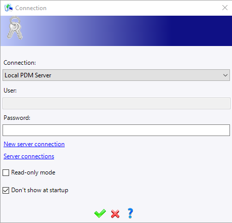Click the Read-only mode label text
This screenshot has height=223, width=232.
(33, 172)
